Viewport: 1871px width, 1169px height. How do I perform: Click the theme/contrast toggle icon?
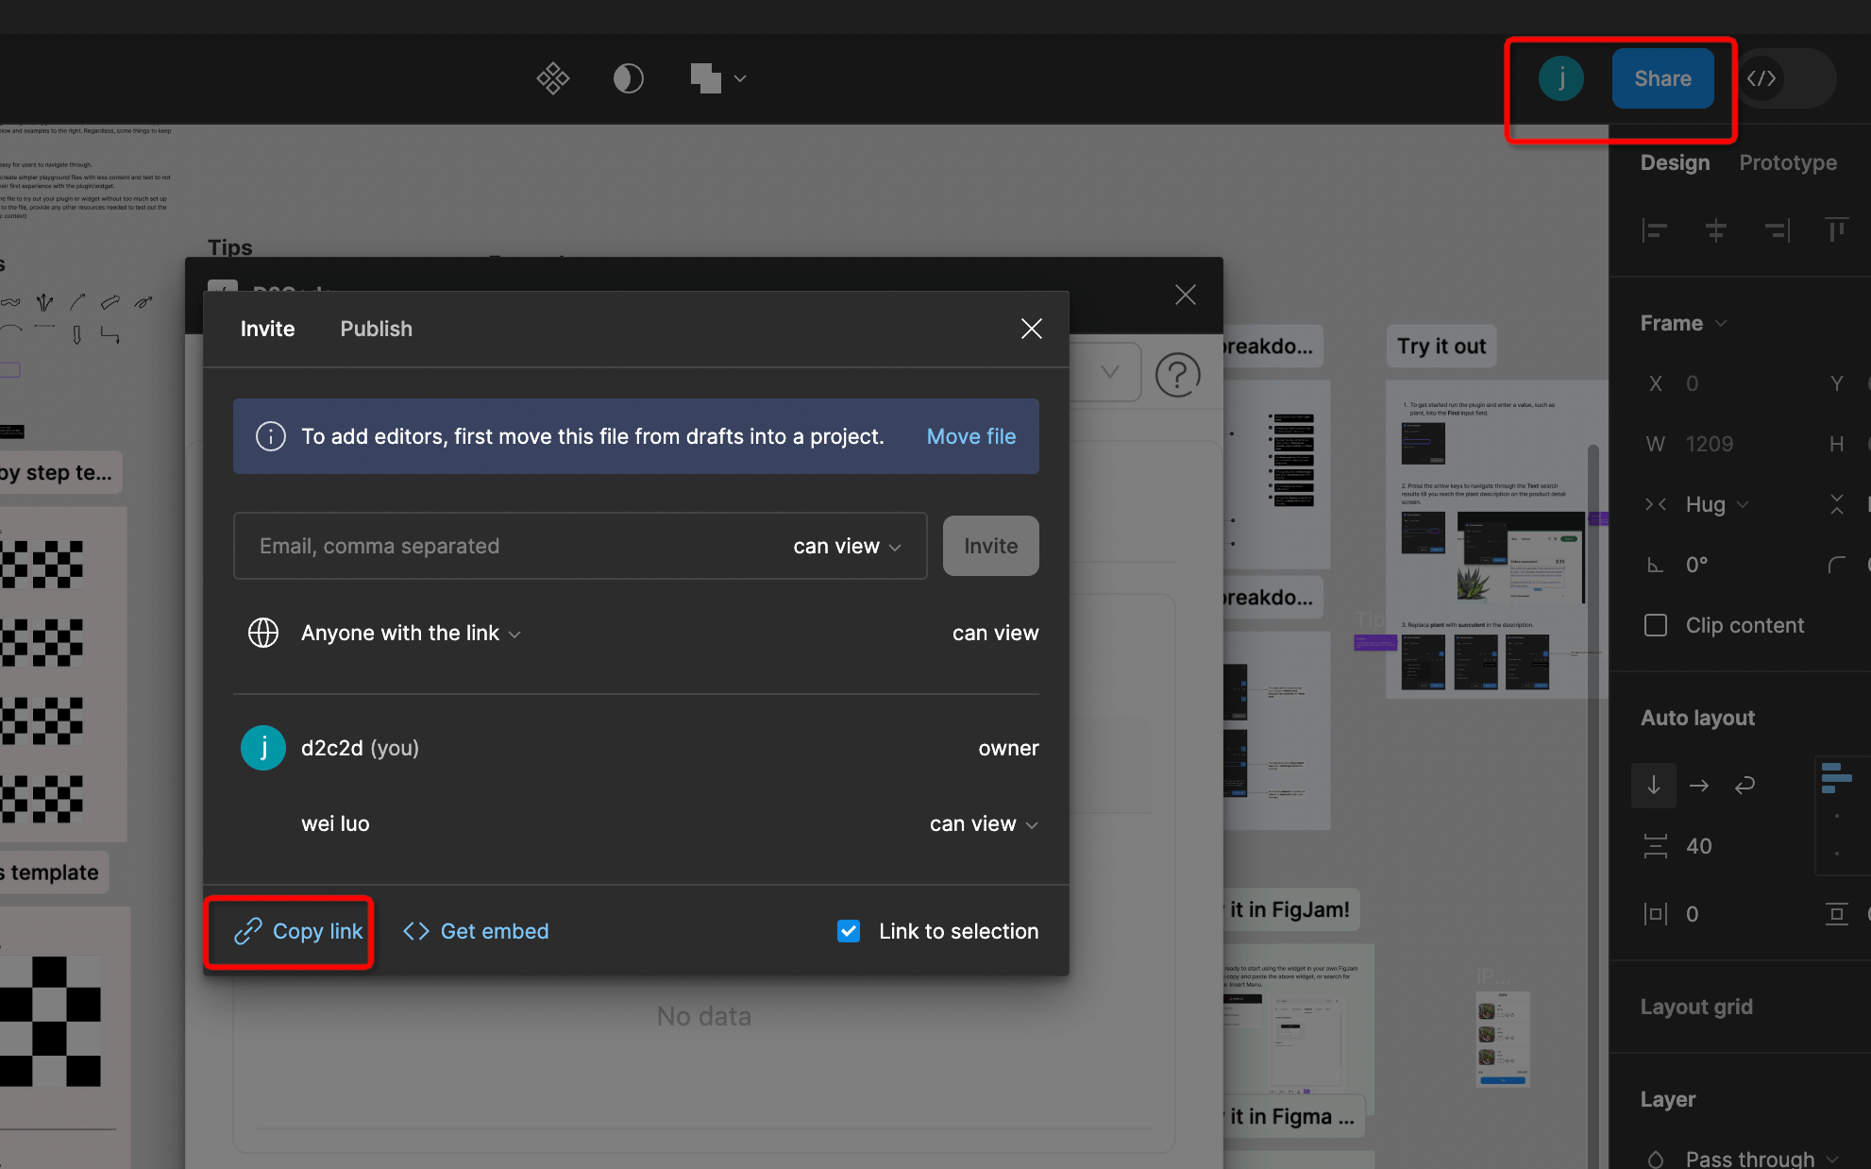(x=629, y=78)
